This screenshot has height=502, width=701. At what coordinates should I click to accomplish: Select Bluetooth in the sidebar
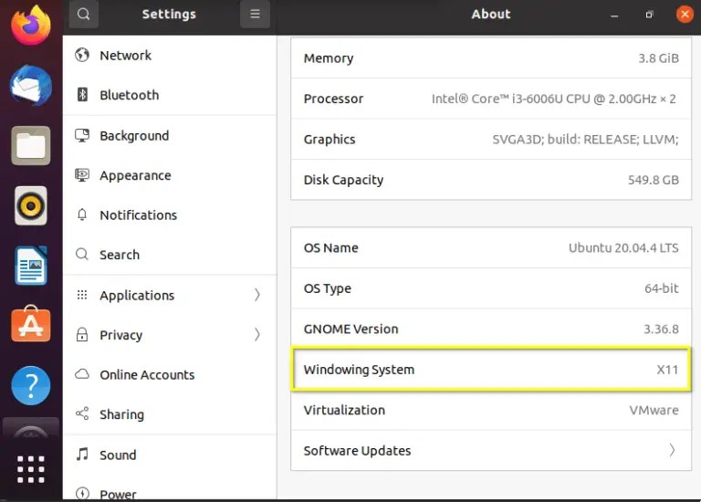(170, 95)
